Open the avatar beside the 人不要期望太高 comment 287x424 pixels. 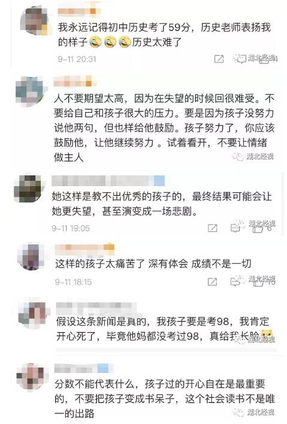(x=31, y=91)
